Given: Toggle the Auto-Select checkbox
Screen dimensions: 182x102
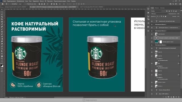Looking at the screenshot, I should [x=11, y=4].
